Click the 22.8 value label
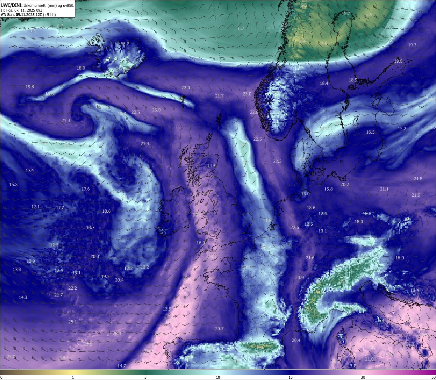The width and height of the screenshot is (436, 380). click(254, 112)
